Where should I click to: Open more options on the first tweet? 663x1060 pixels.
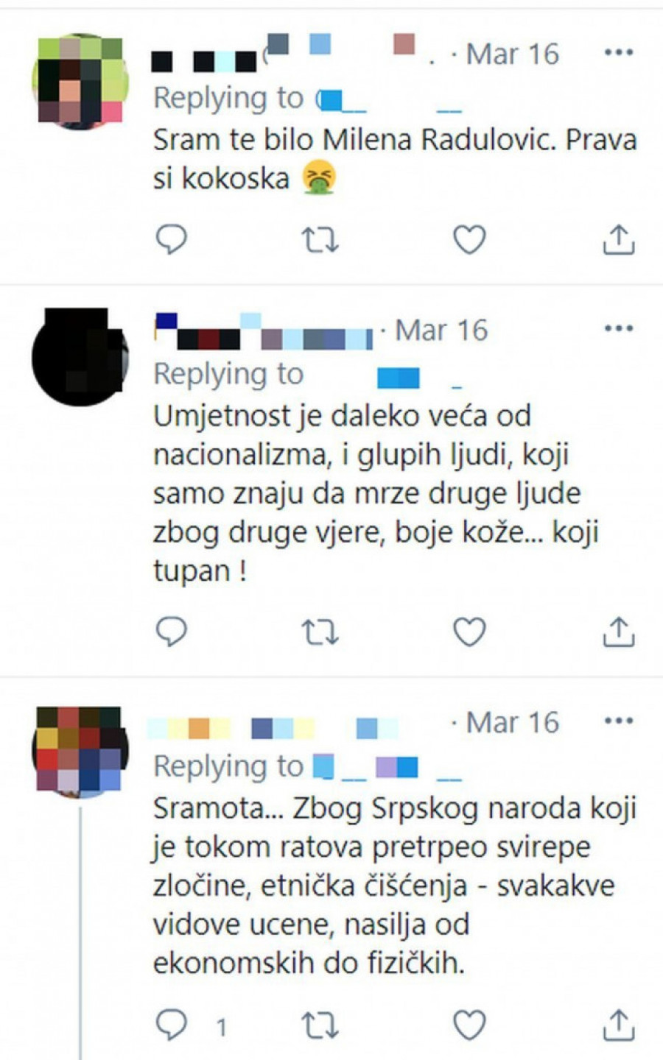(x=619, y=52)
